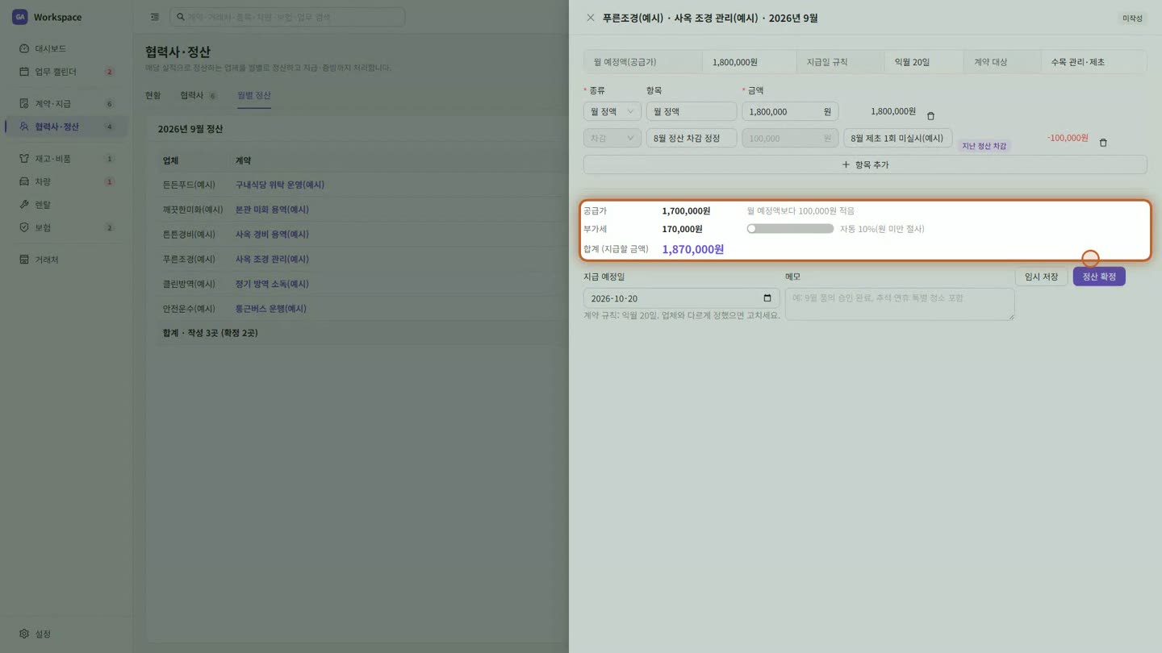Open 본관 미화 용역(예시) contract link
The height and width of the screenshot is (653, 1162).
[x=272, y=210]
